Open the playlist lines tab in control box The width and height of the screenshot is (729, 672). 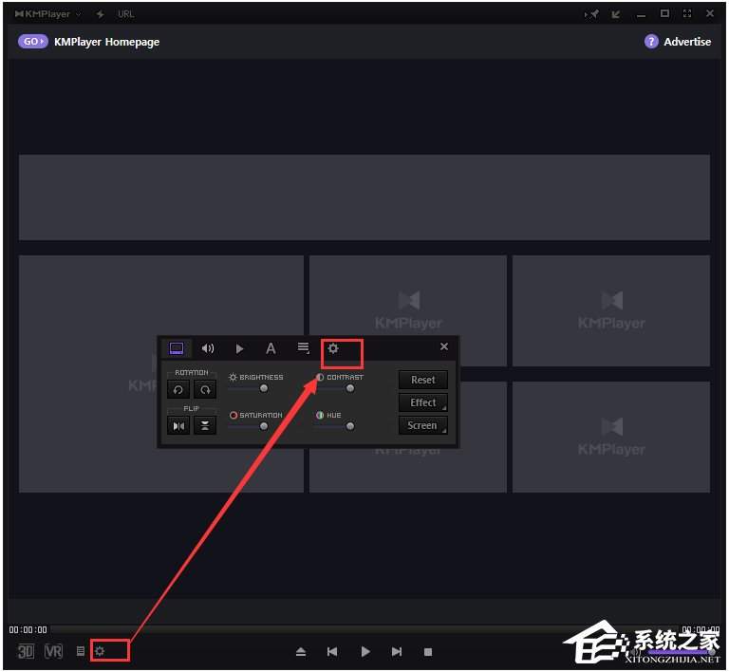pyautogui.click(x=303, y=348)
